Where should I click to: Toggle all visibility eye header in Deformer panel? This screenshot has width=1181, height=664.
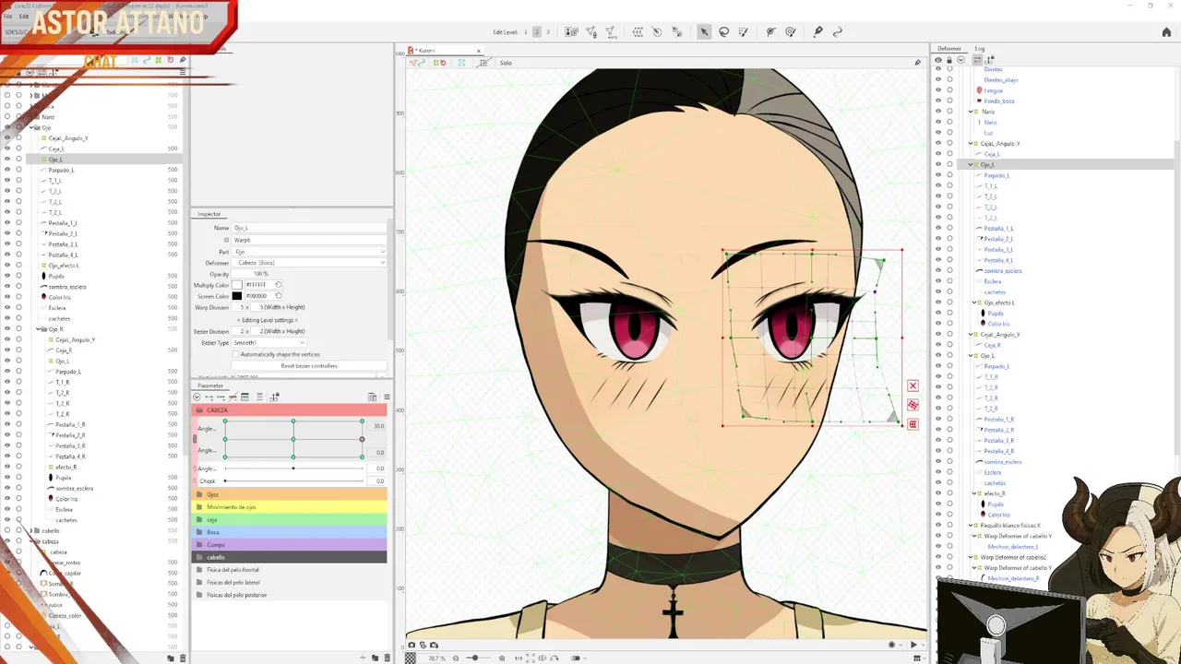(938, 60)
